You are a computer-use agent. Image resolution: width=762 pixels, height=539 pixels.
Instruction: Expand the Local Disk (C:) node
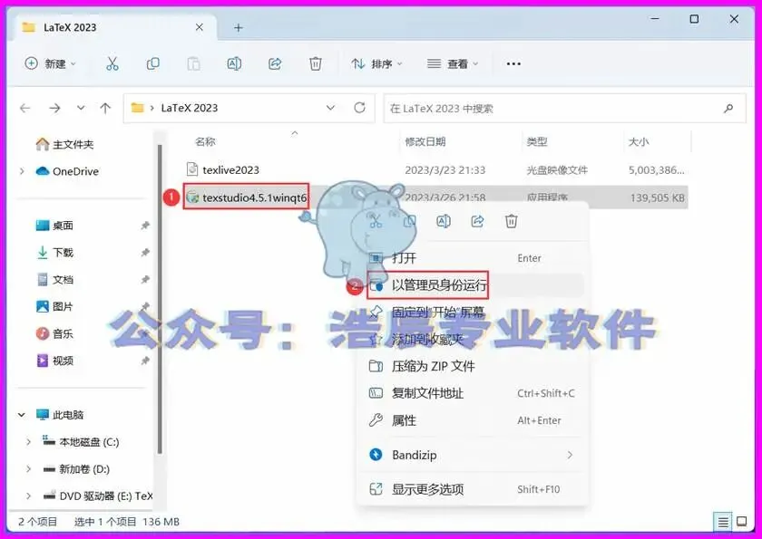click(28, 442)
